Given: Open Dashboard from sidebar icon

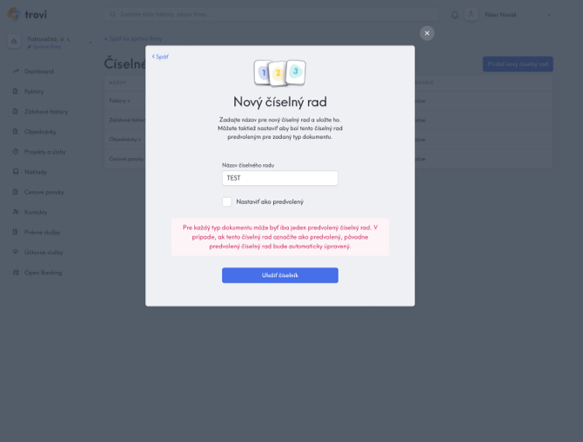Looking at the screenshot, I should (16, 71).
